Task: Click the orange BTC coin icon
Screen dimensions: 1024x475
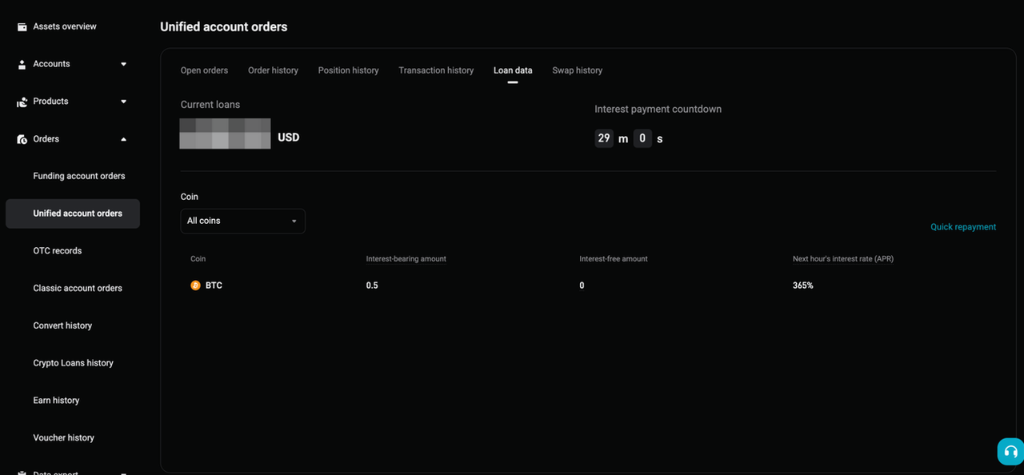Action: [195, 285]
